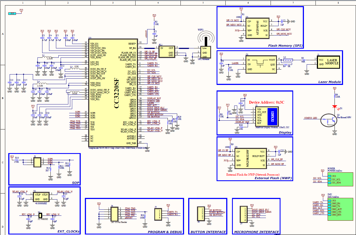Click the "Display" block title text
This screenshot has height=235, width=356.
pos(285,132)
